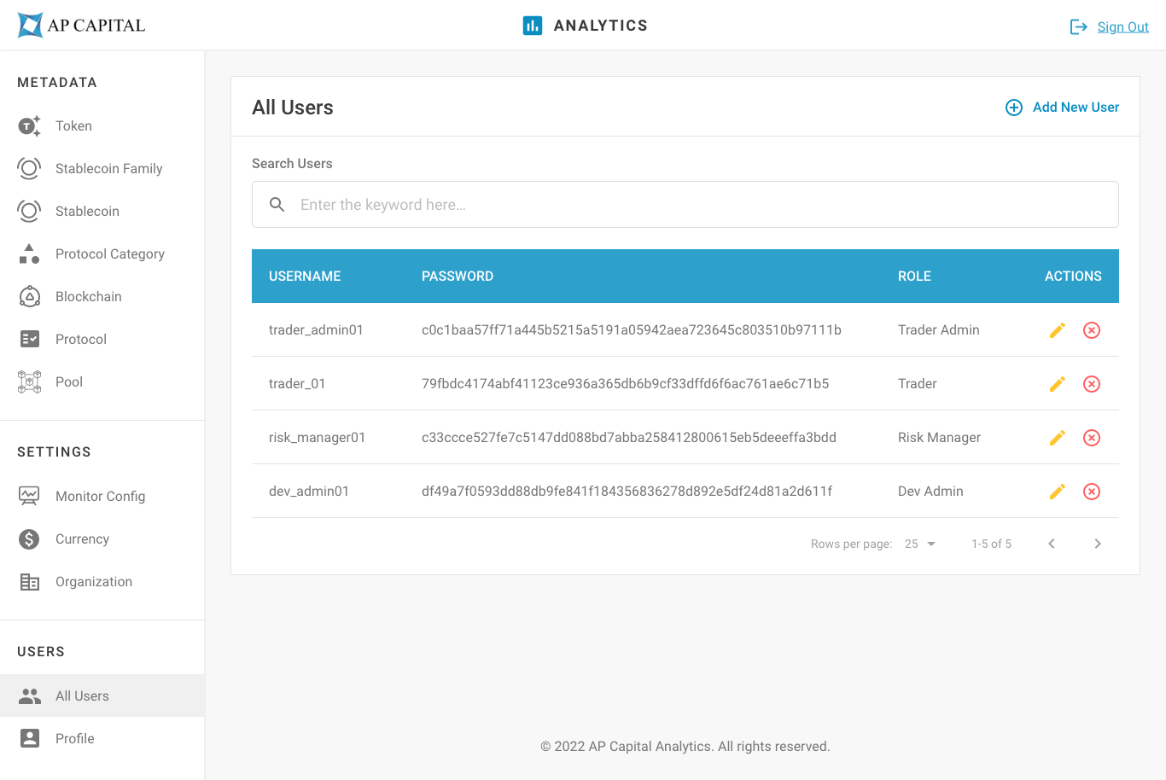This screenshot has height=780, width=1166.
Task: Edit trader_01 with the pencil icon
Action: click(x=1058, y=384)
